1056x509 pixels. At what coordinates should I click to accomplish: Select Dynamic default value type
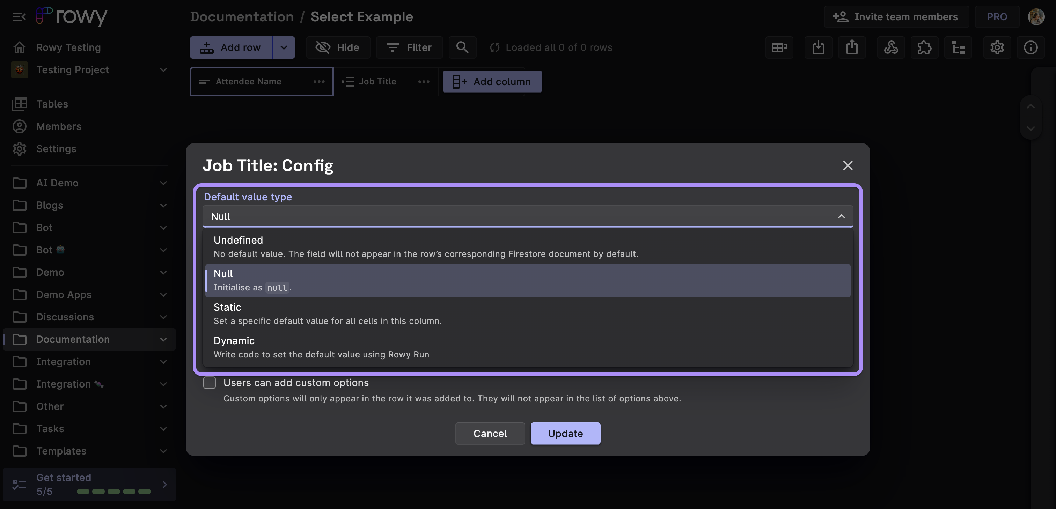pyautogui.click(x=234, y=341)
